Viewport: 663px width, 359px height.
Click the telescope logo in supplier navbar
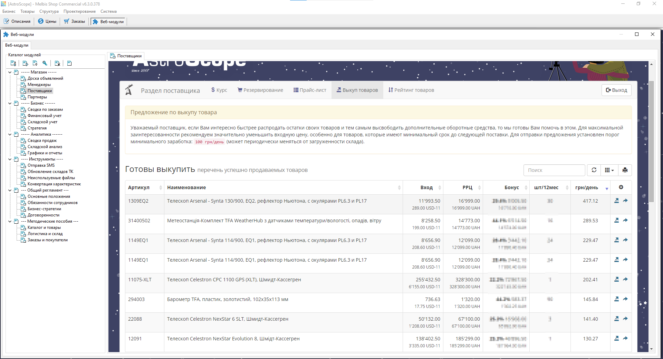pyautogui.click(x=129, y=90)
